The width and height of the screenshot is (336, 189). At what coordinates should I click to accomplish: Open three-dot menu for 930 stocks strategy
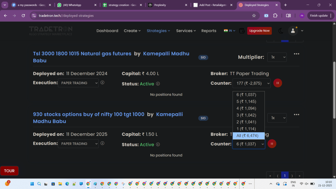[x=296, y=115]
